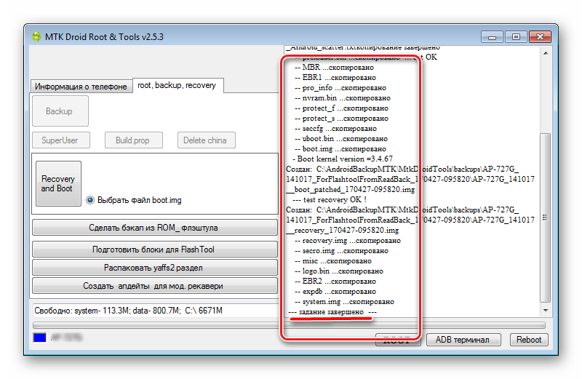Click log line 'pro_info ...скопировано'
Image resolution: width=582 pixels, height=379 pixels.
coord(340,88)
